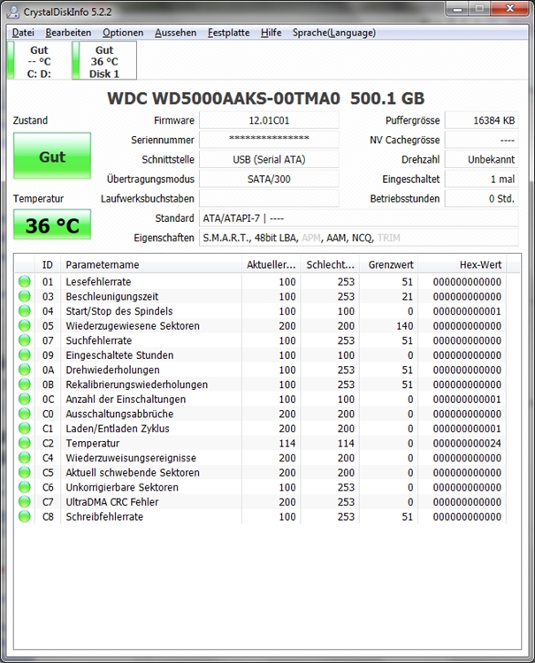Click status icon for Rekalibrierungswiederholungen row

(x=25, y=384)
